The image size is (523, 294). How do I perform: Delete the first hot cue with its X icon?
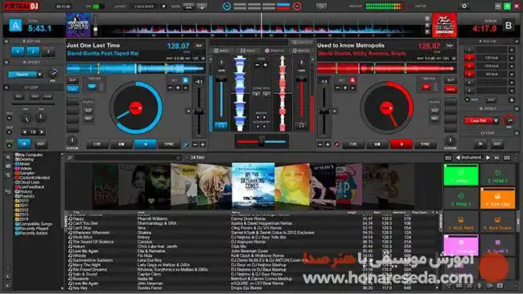click(x=512, y=50)
